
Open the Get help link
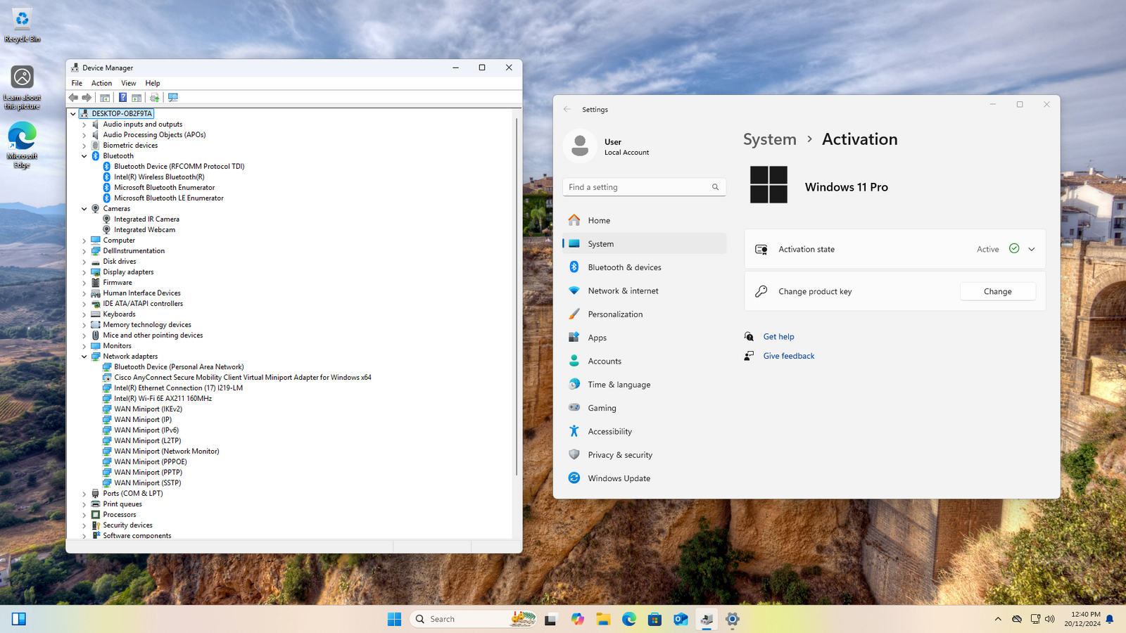point(778,337)
